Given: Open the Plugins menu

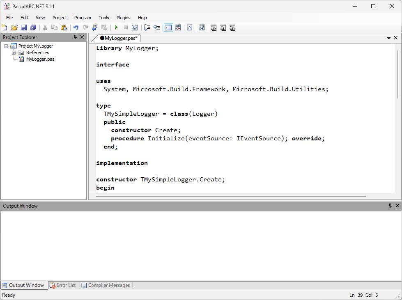Looking at the screenshot, I should point(123,18).
